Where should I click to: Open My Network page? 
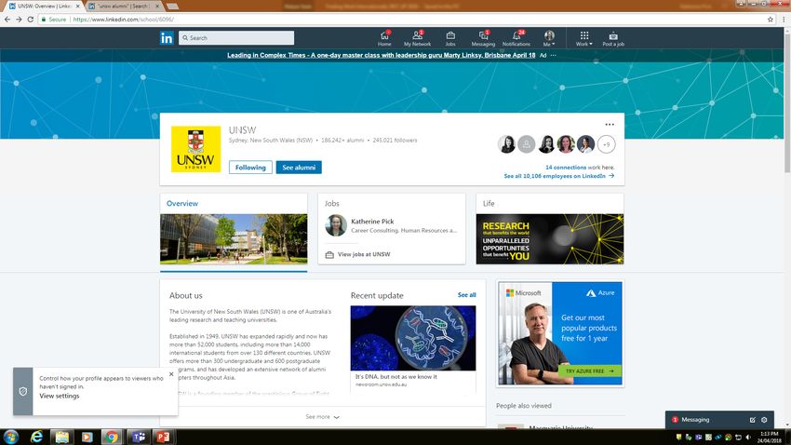pos(417,38)
